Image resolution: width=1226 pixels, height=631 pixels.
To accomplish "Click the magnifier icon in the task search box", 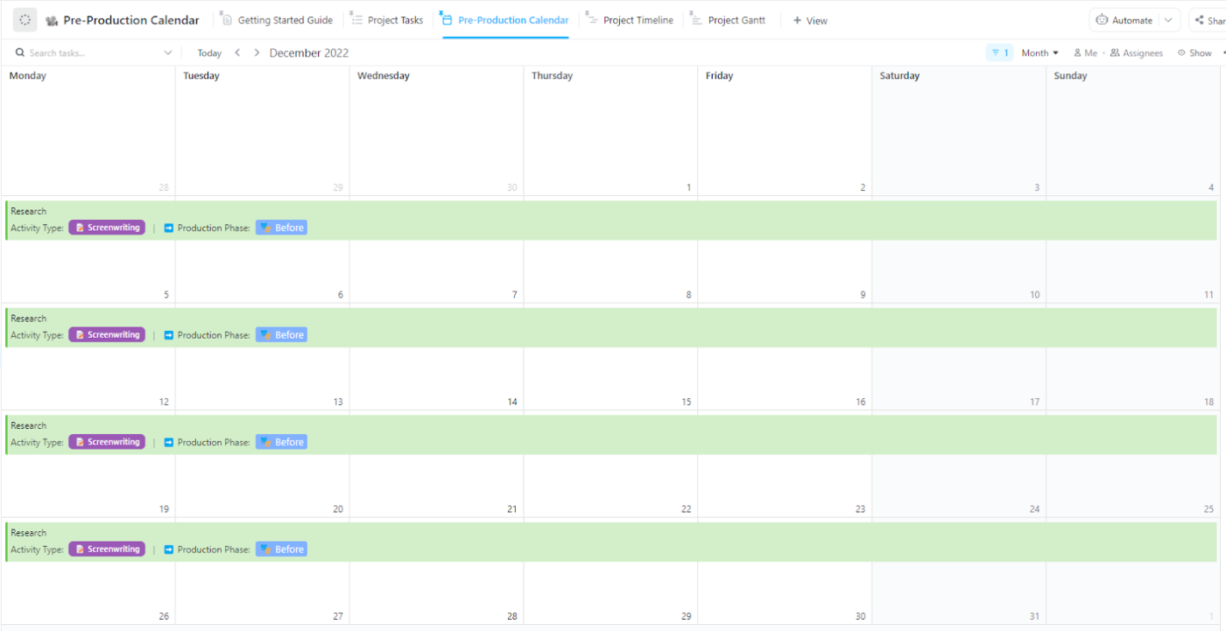I will 20,53.
